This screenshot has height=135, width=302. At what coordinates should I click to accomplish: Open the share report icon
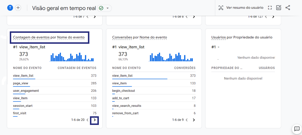(x=288, y=8)
